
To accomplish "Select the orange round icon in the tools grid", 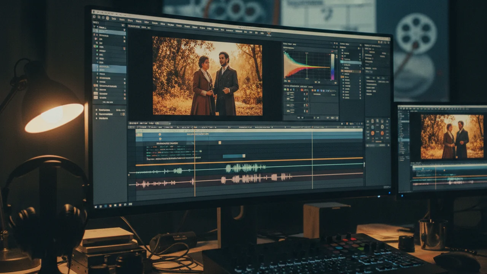I will pyautogui.click(x=372, y=133).
